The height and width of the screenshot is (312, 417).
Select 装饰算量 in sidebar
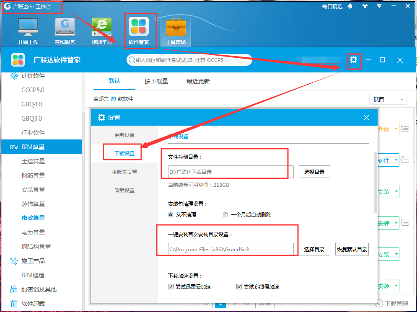click(x=33, y=204)
